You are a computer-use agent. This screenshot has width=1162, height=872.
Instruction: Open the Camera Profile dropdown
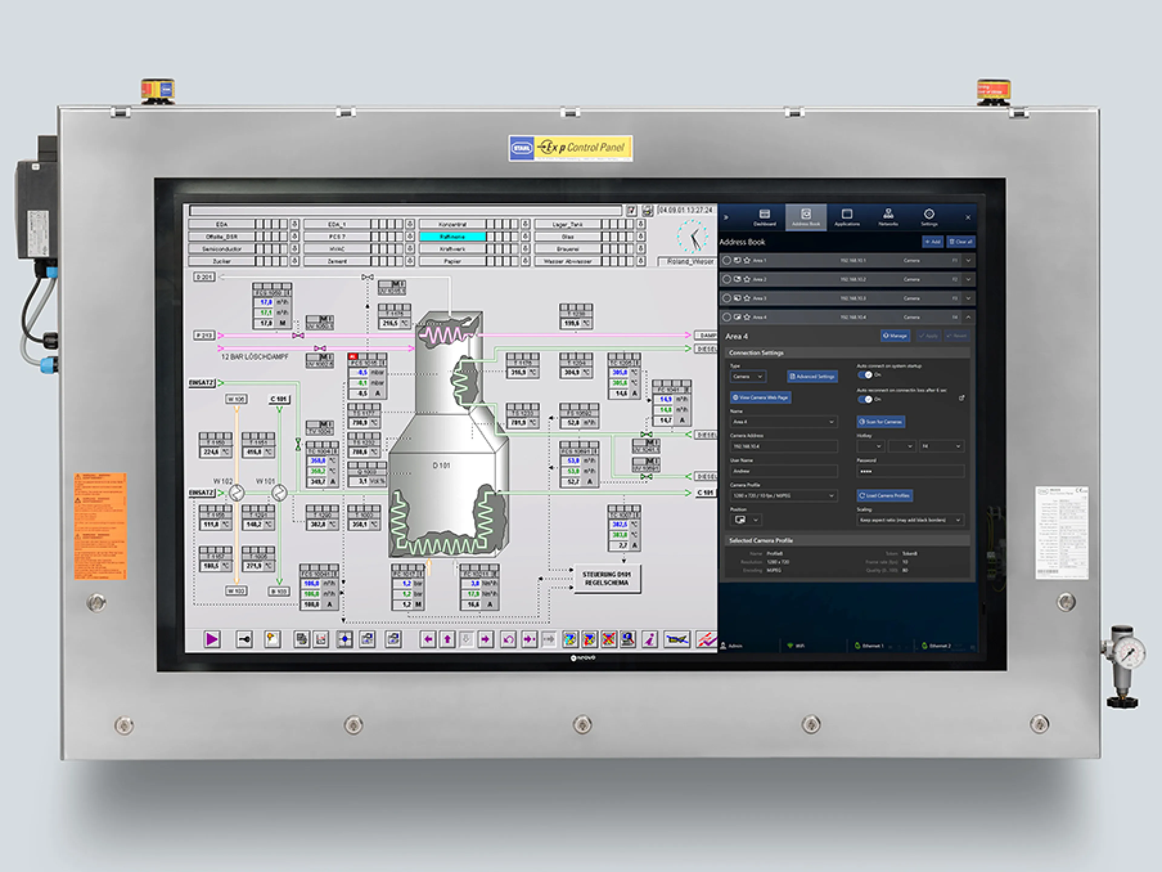pos(783,495)
